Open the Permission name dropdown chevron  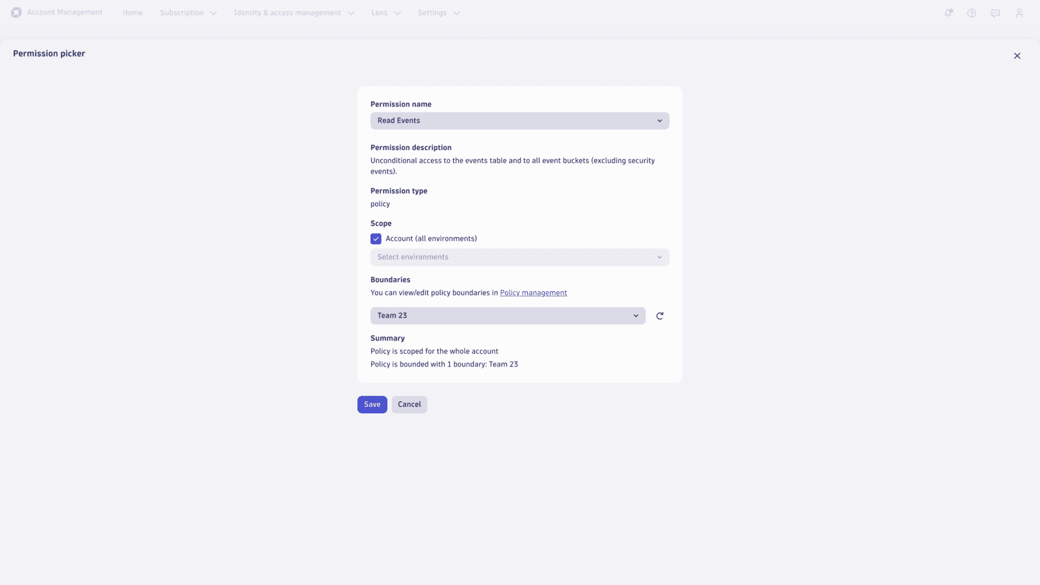point(660,120)
